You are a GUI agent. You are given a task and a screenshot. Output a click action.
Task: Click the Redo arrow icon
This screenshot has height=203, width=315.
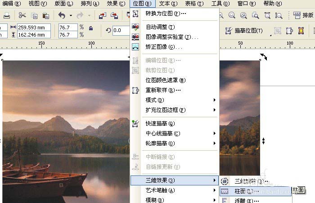click(x=80, y=15)
